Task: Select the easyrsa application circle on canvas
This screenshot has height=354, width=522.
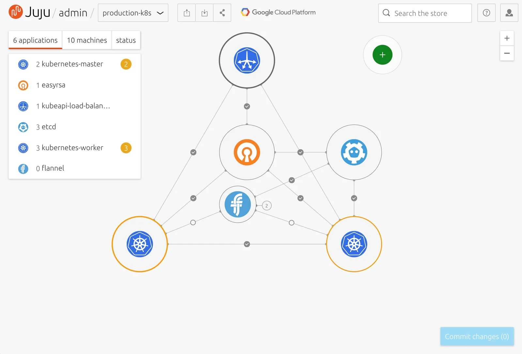Action: (247, 152)
